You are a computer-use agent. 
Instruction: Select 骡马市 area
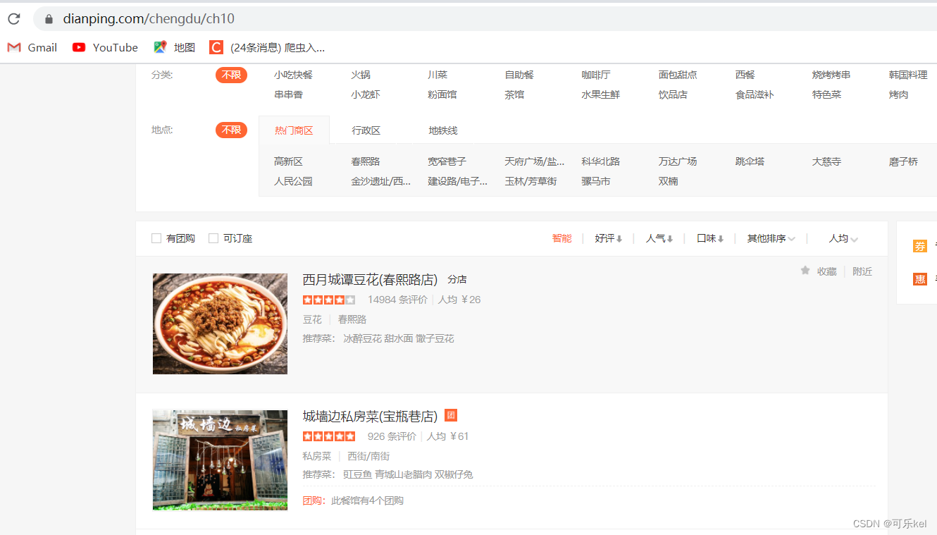pyautogui.click(x=596, y=181)
